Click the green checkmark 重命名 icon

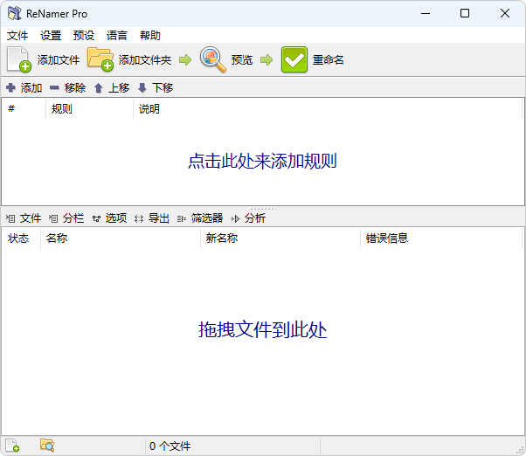(294, 59)
